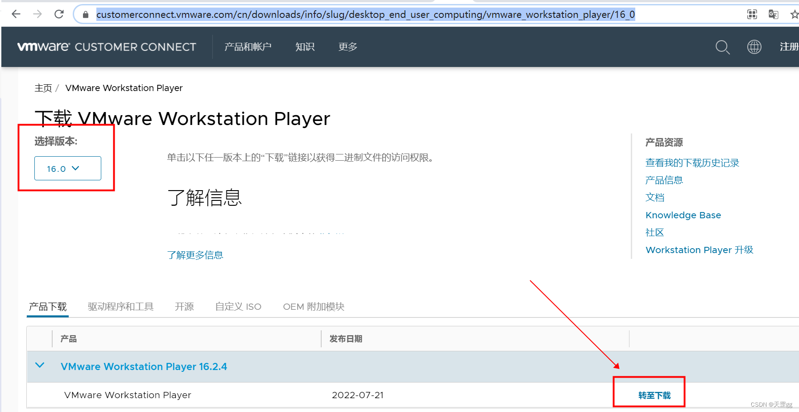Switch to OEM 附加模块 tab

tap(314, 307)
